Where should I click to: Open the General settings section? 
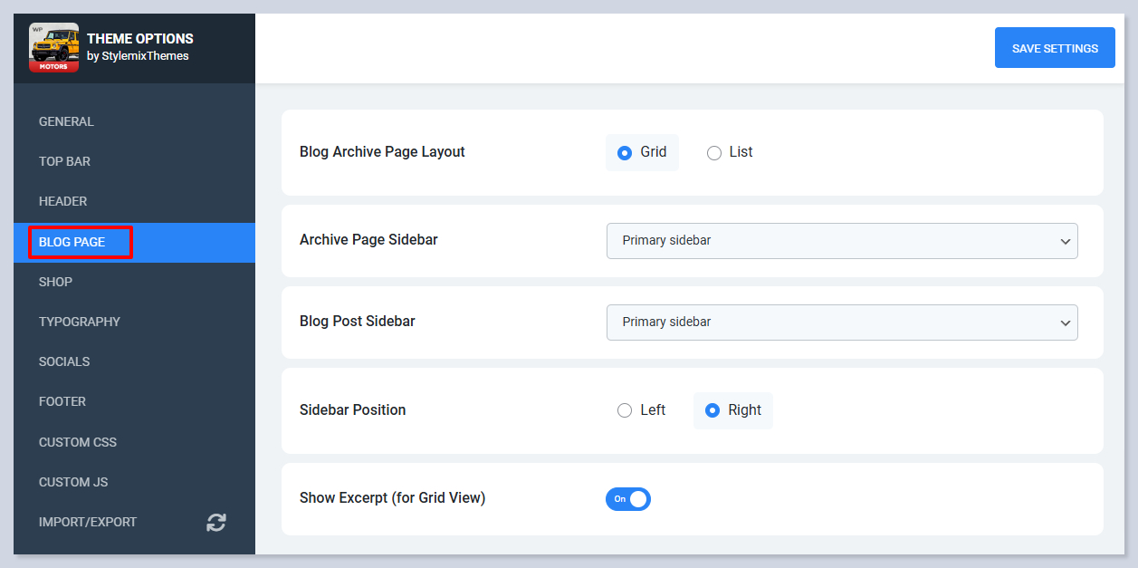coord(66,121)
